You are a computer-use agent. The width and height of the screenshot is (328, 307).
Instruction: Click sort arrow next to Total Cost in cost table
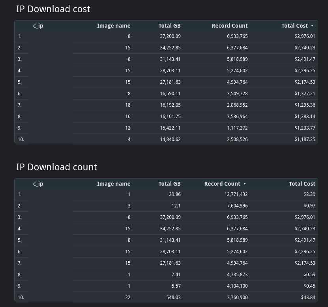312,26
